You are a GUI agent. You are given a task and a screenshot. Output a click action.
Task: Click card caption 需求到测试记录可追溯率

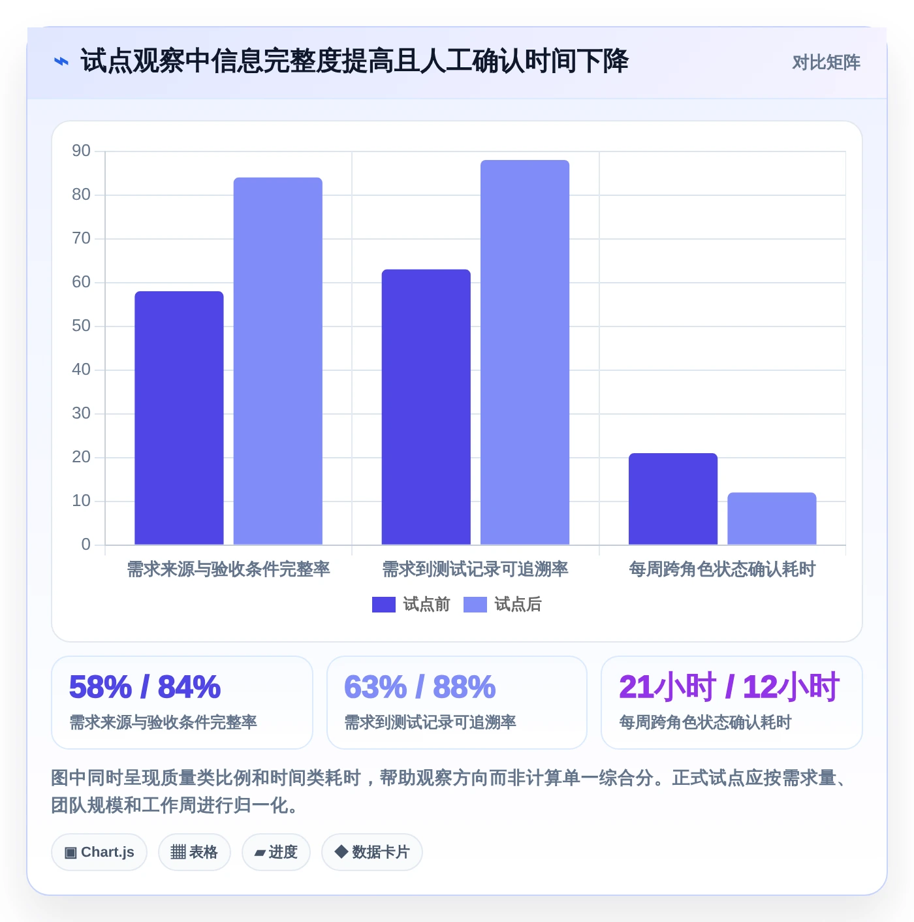430,722
